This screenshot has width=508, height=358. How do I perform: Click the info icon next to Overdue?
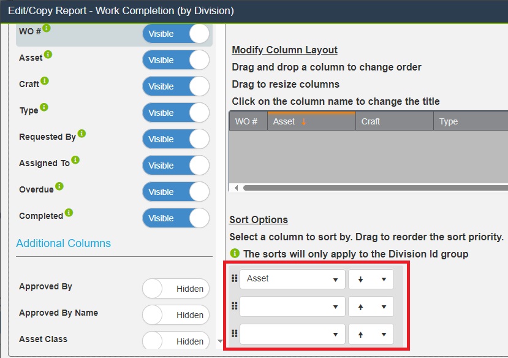(59, 186)
